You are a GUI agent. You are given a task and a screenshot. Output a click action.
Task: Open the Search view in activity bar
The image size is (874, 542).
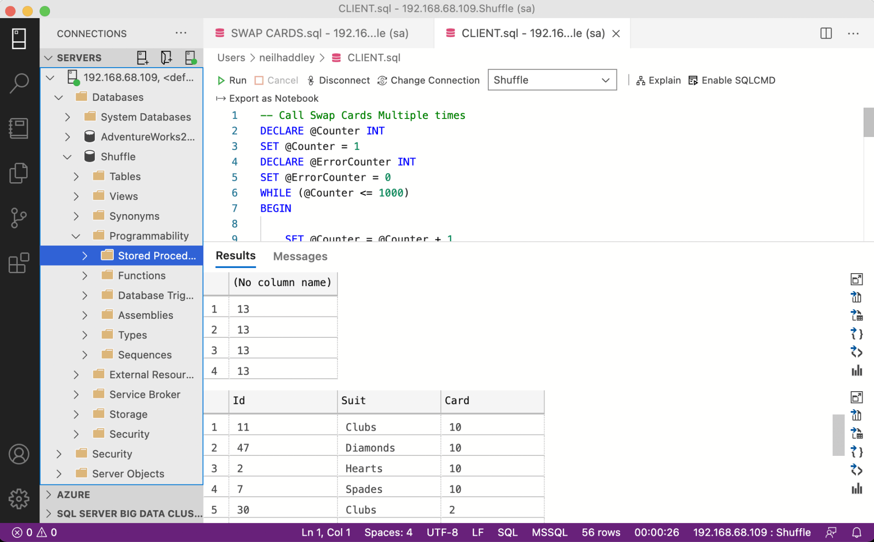coord(19,83)
